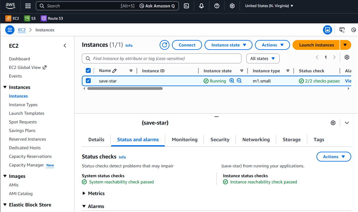
Task: Open the AWS CloudShell terminal icon
Action: (186, 6)
